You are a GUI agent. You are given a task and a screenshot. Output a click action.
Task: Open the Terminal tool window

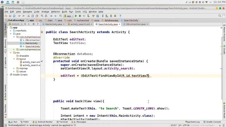coord(62,122)
